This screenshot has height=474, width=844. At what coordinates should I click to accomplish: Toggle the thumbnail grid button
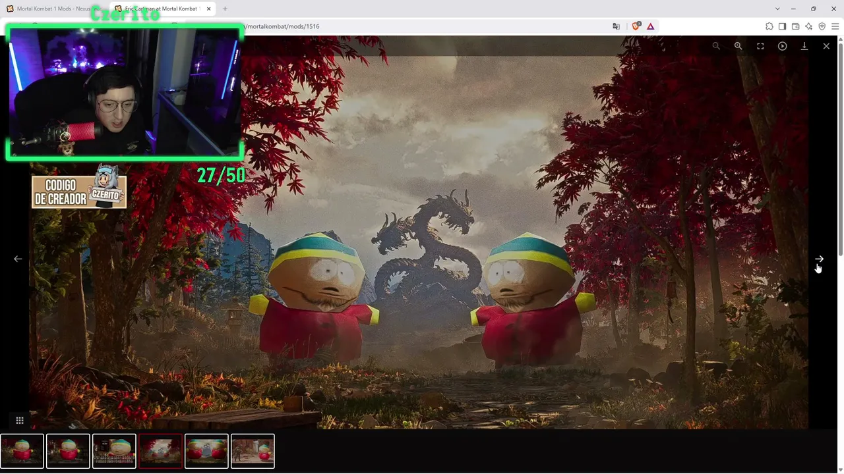[20, 421]
